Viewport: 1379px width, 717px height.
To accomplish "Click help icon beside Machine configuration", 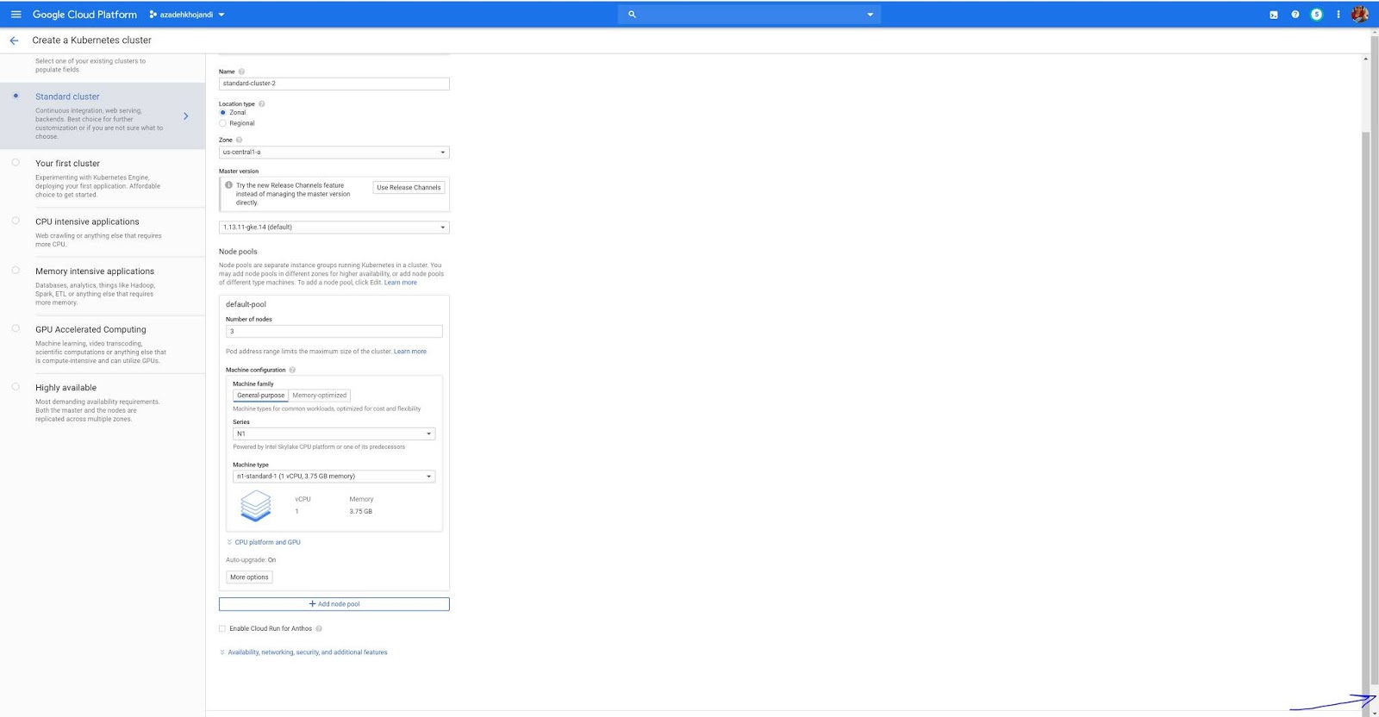I will (292, 370).
